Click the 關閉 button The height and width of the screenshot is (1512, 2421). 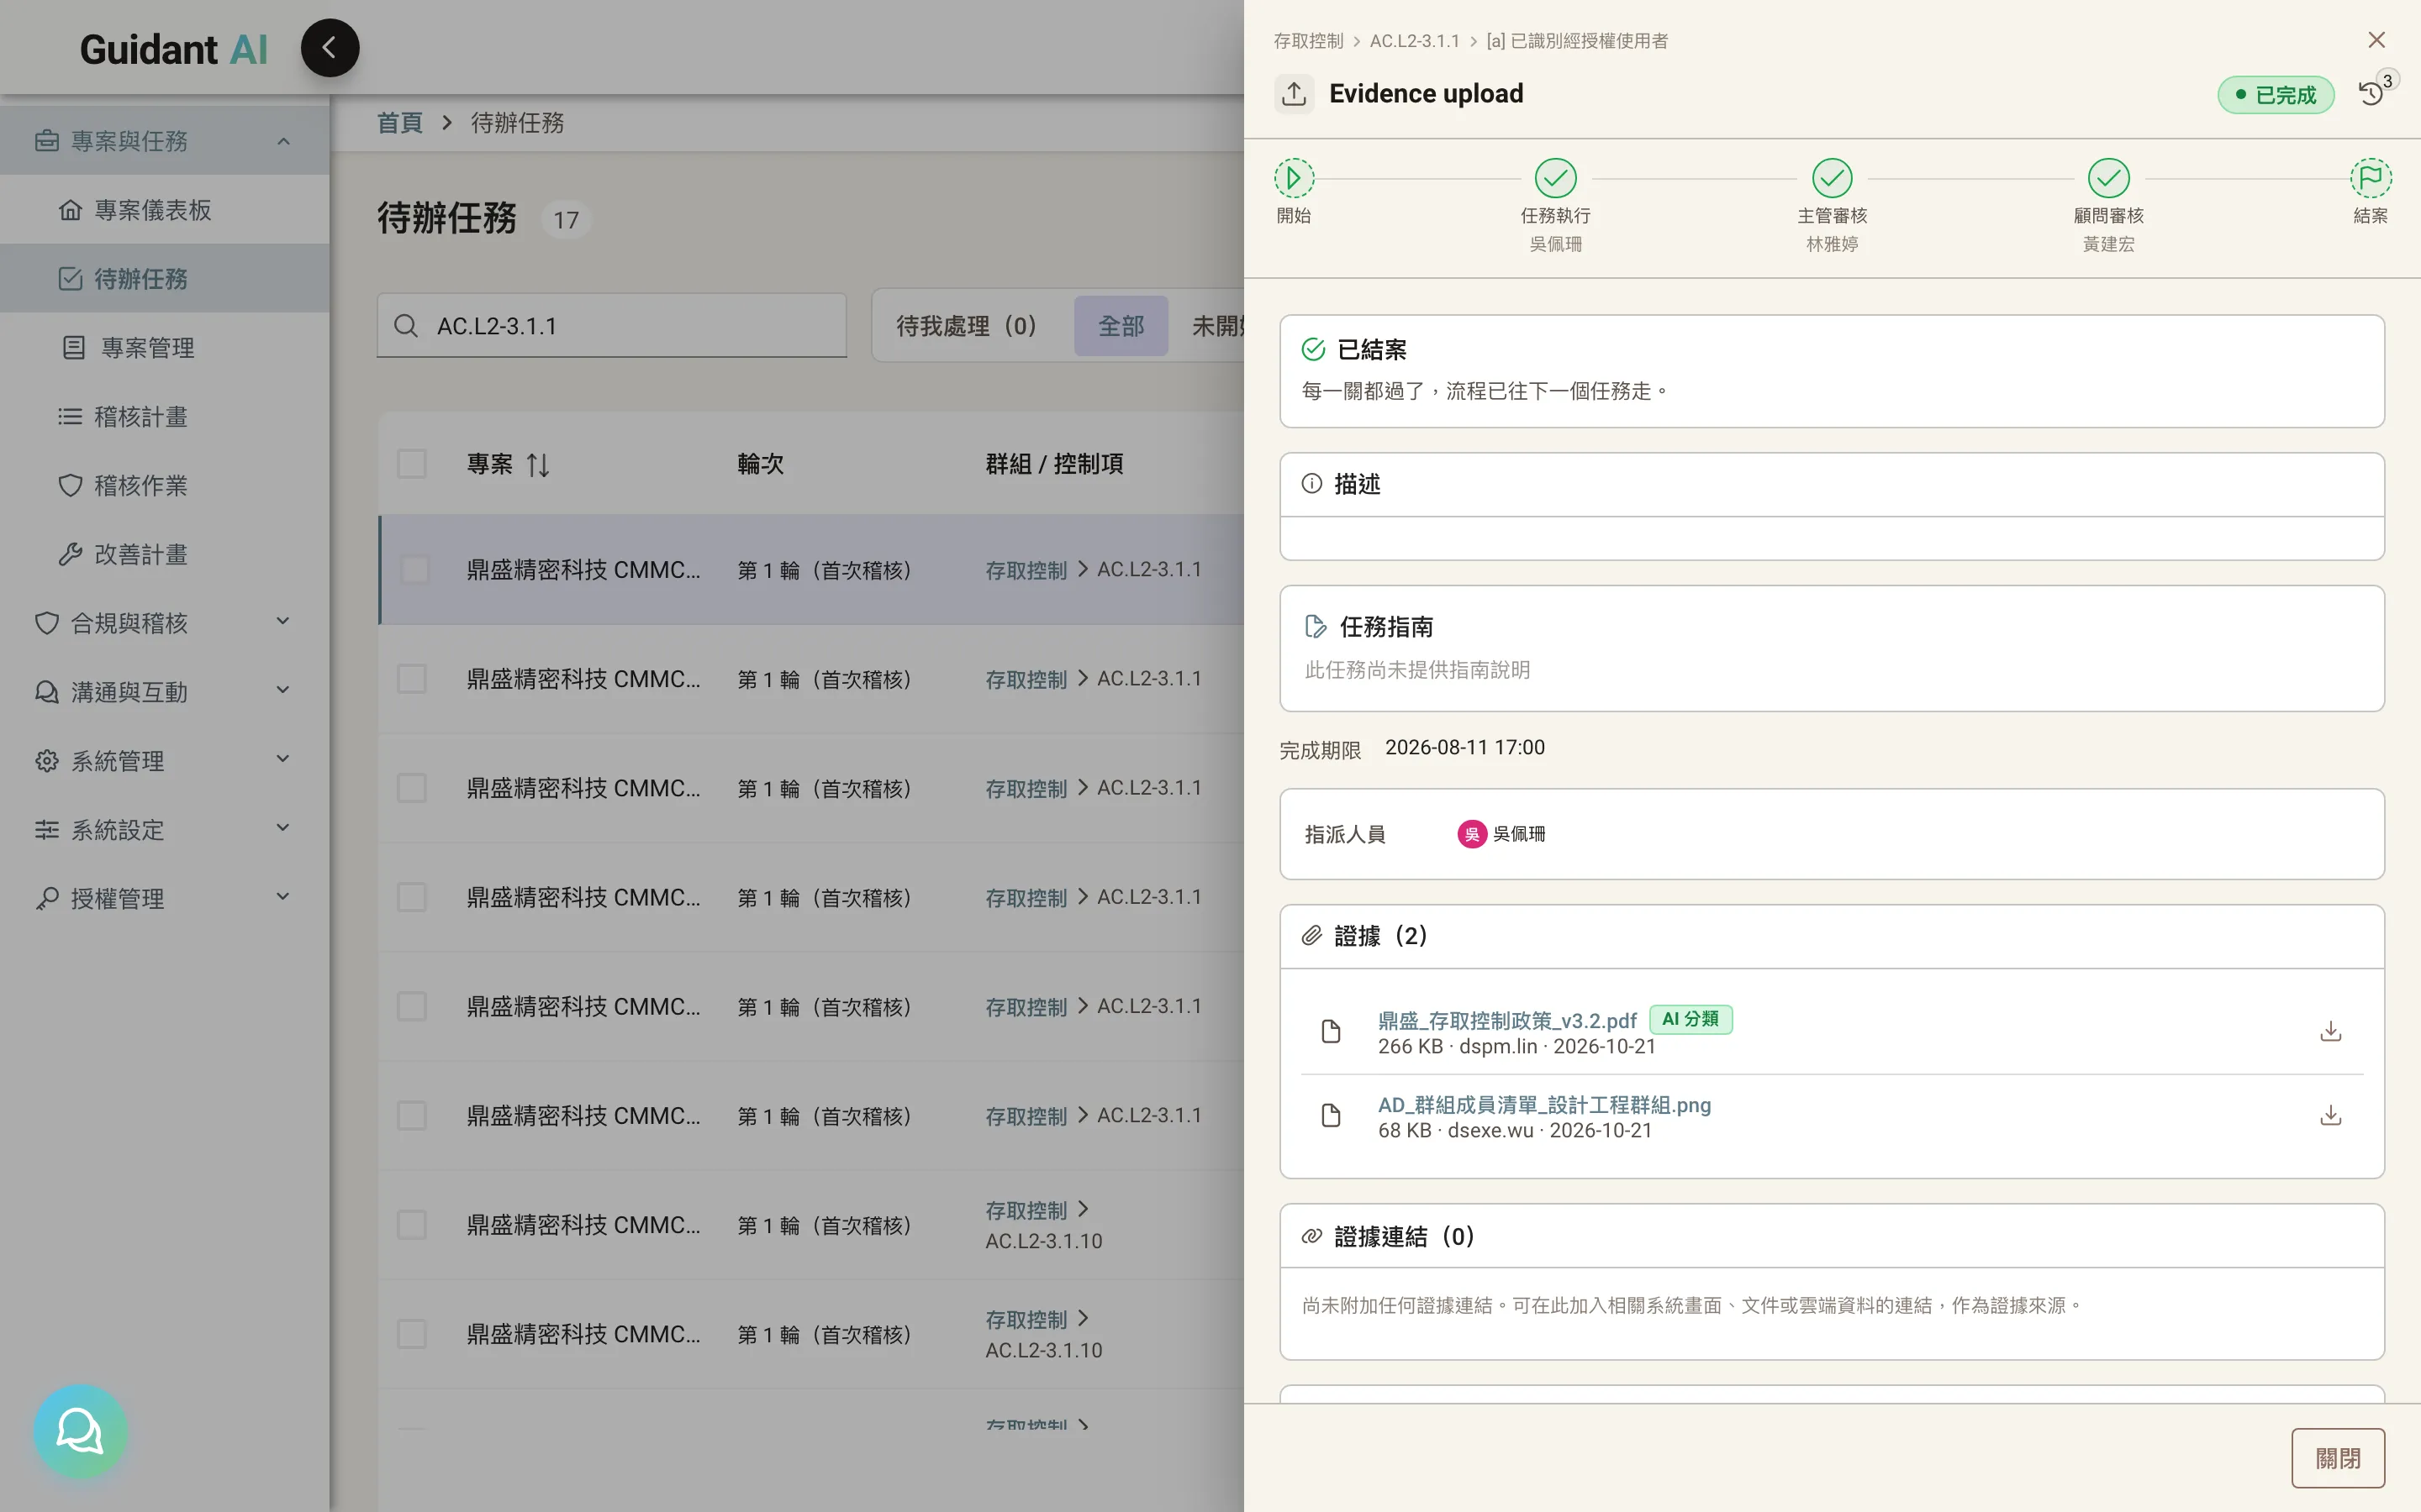coord(2337,1458)
